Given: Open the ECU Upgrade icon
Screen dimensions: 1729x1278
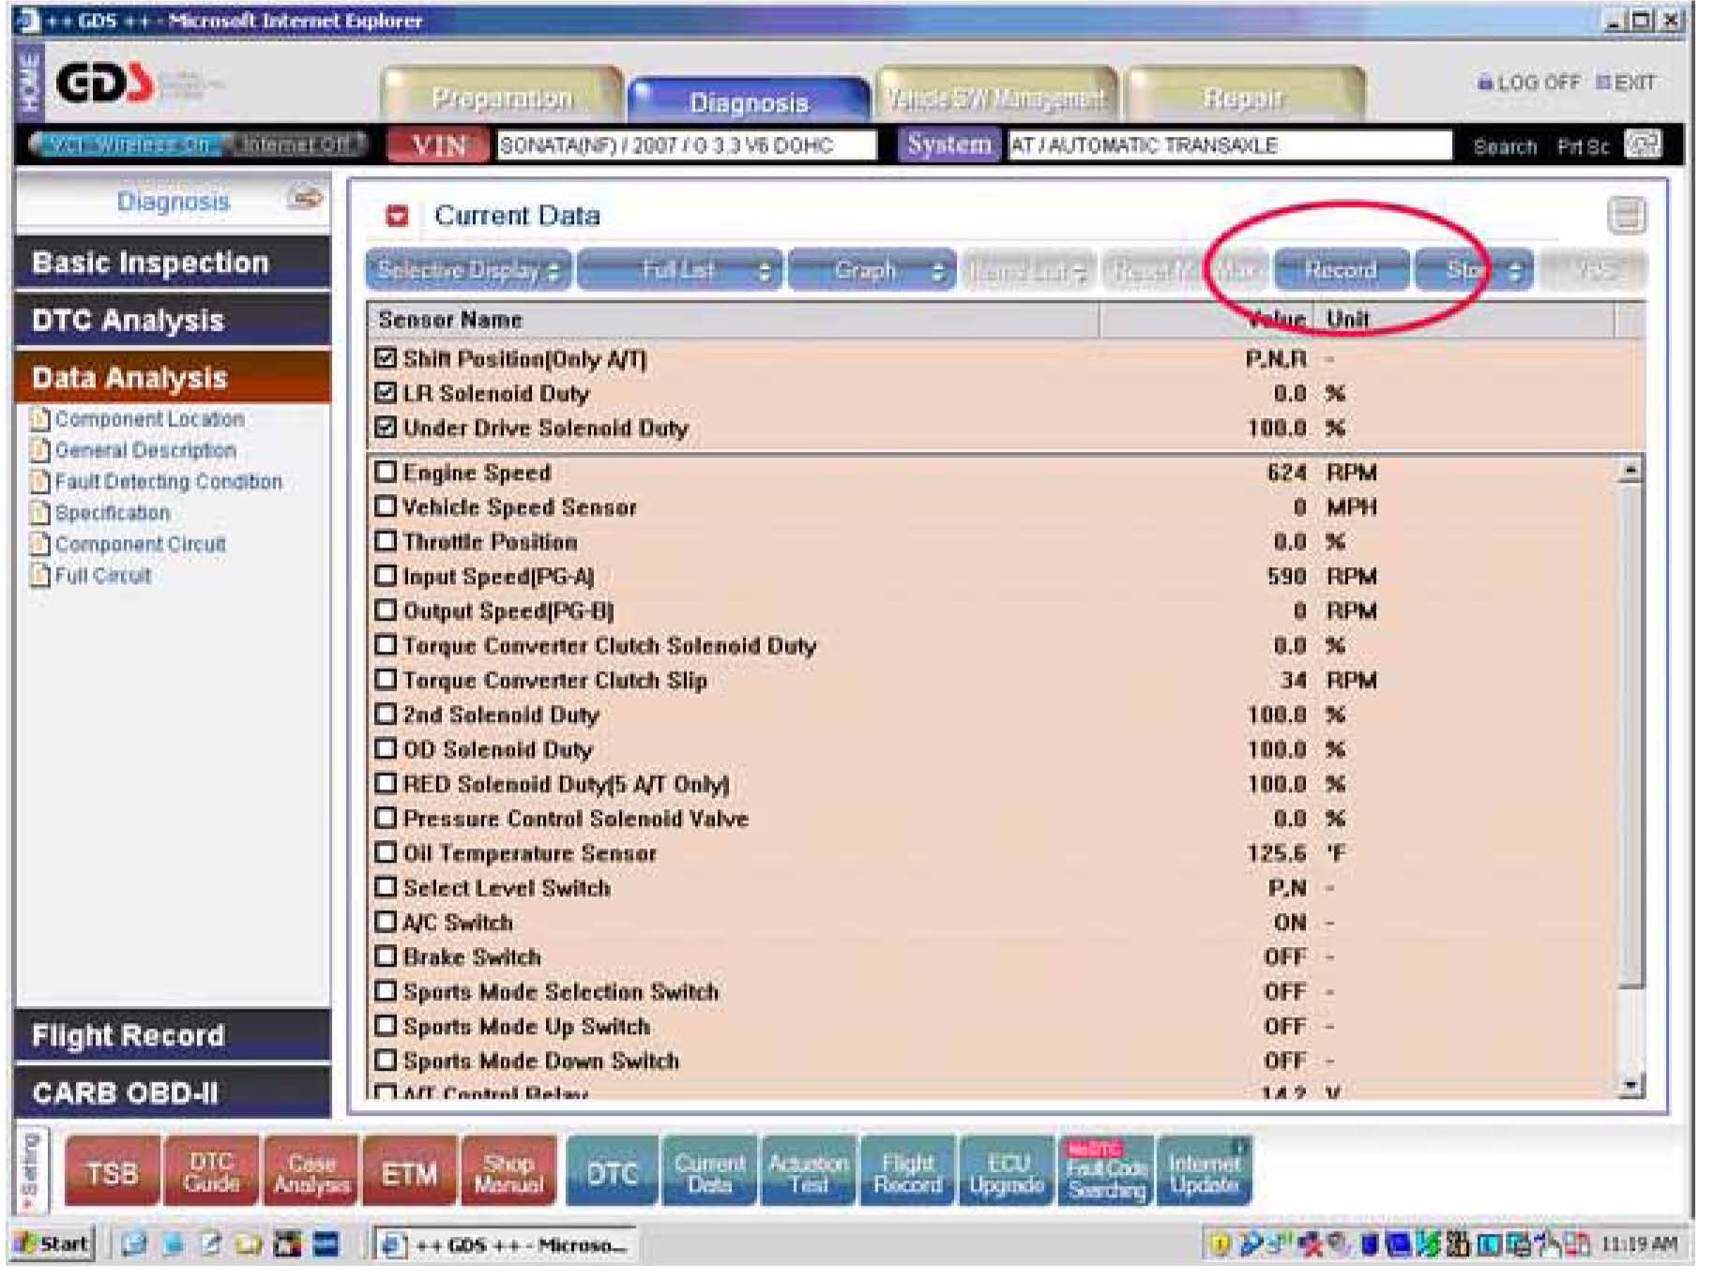Looking at the screenshot, I should tap(1008, 1172).
